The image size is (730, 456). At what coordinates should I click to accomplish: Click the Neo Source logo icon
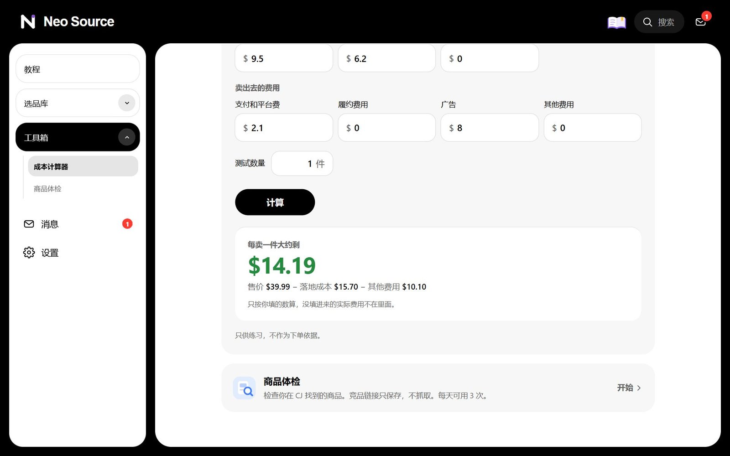[28, 21]
